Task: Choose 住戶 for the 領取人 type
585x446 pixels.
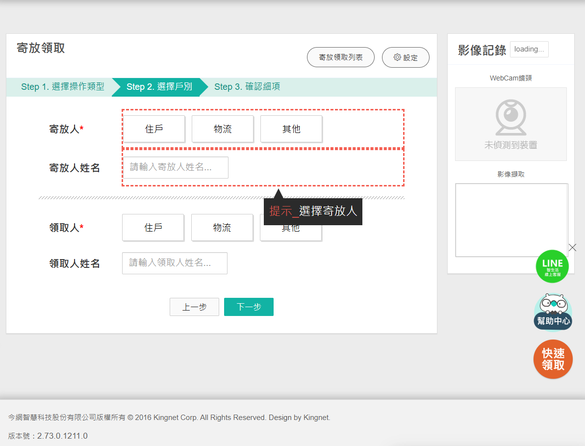Action: 153,228
